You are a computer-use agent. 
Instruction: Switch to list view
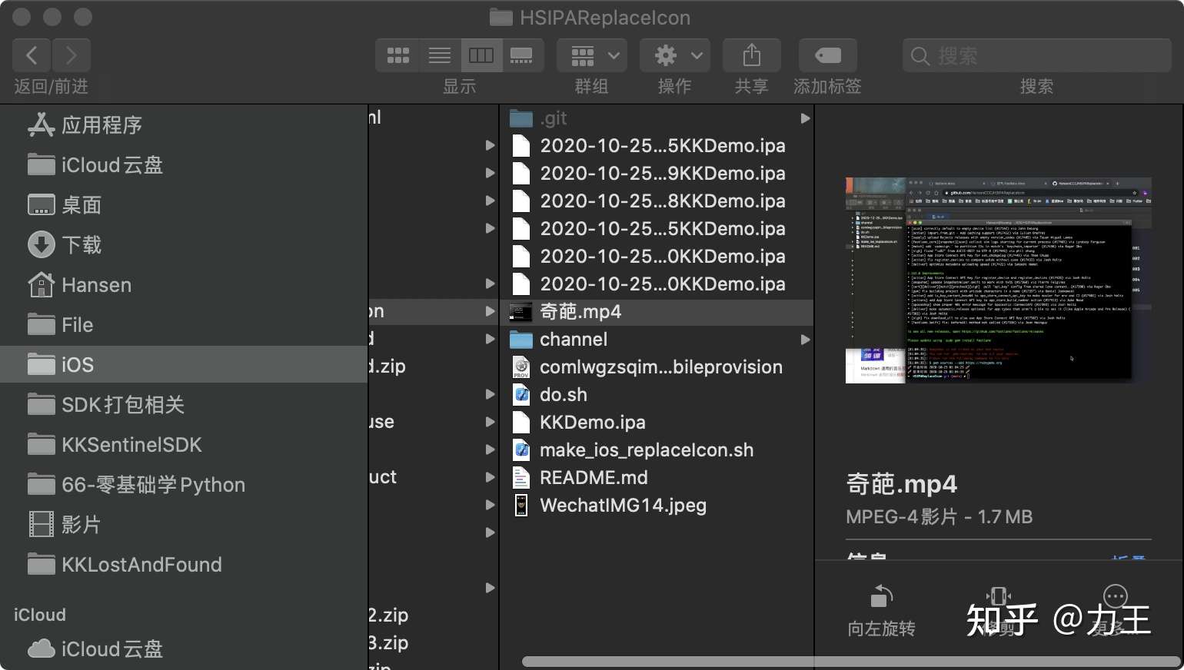point(440,55)
